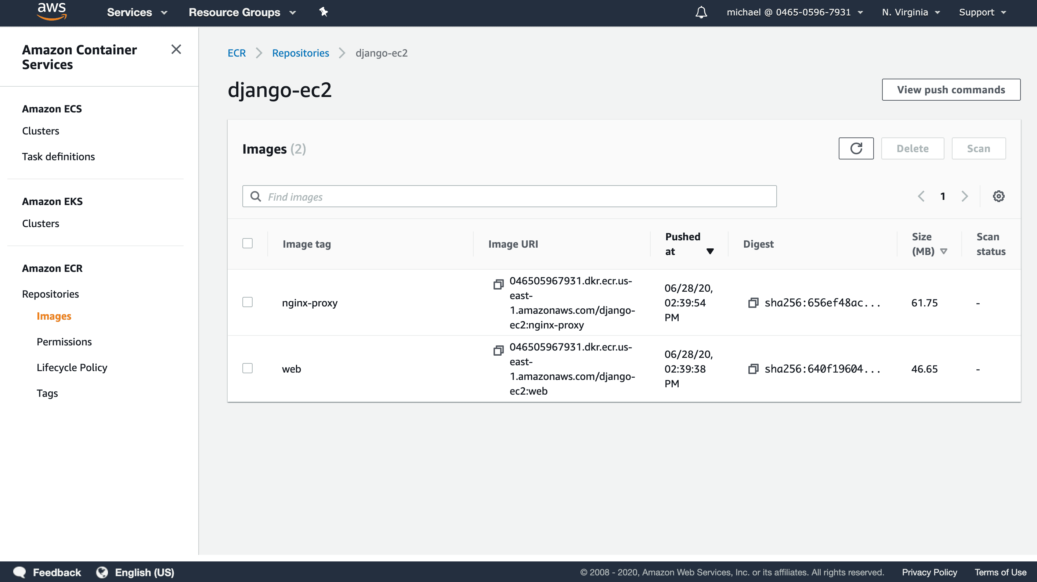Focus the Find images search field
This screenshot has width=1037, height=582.
click(x=509, y=197)
